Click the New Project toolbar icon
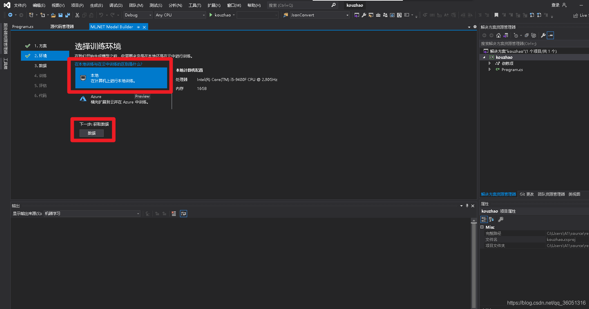The width and height of the screenshot is (589, 309). click(x=31, y=15)
